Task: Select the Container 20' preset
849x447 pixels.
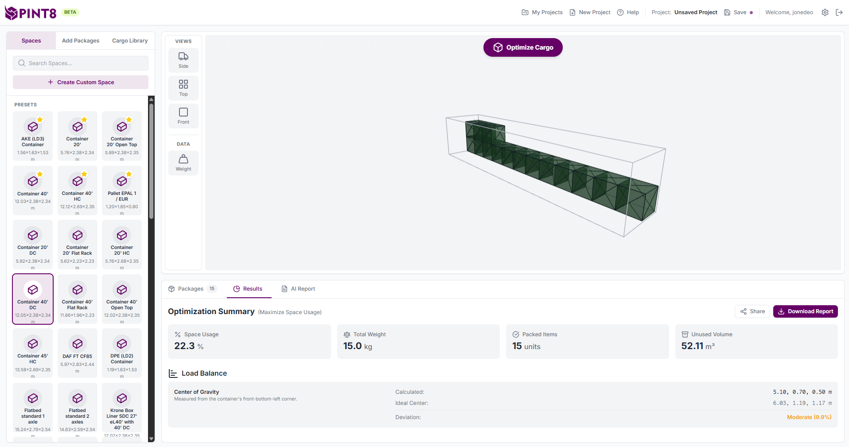Action: click(77, 136)
